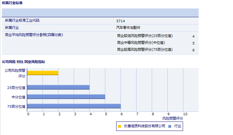Select the 25百分位值 blue bar
Screen dimensions: 233x135
(x=58, y=87)
